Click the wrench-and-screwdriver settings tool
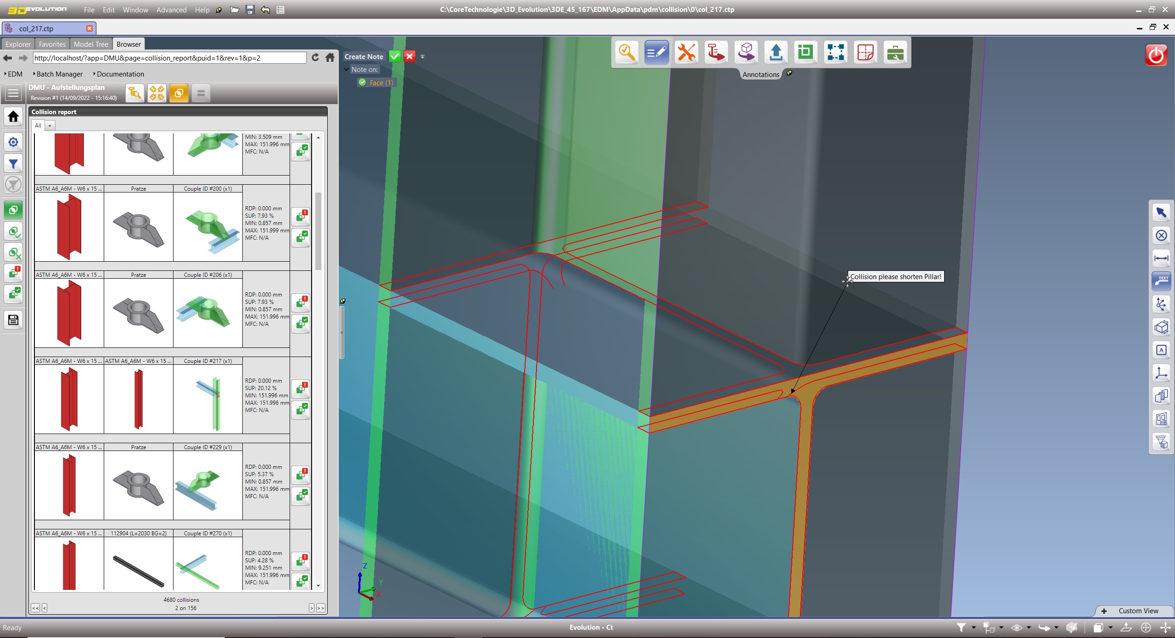 tap(686, 52)
